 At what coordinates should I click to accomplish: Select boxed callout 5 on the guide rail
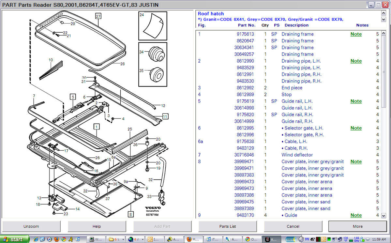point(72,97)
